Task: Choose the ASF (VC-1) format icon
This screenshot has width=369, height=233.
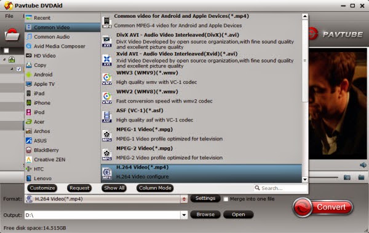Action: pyautogui.click(x=107, y=116)
